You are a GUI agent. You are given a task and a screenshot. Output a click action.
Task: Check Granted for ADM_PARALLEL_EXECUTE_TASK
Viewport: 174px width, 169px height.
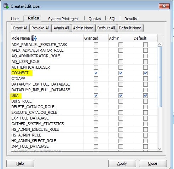pos(96,45)
